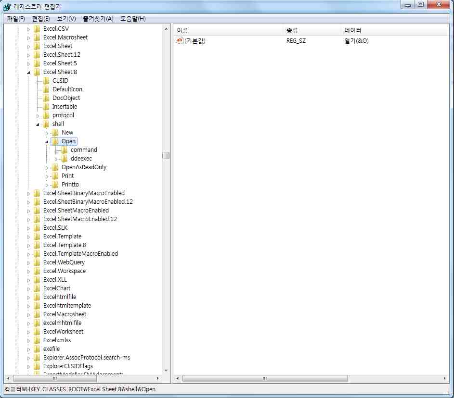Click the Excel.WebQuery folder icon
Viewport: 454px width, 398px height.
pos(37,262)
